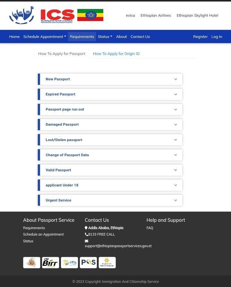Click the envelope email icon
231x287 pixels.
coord(87,241)
